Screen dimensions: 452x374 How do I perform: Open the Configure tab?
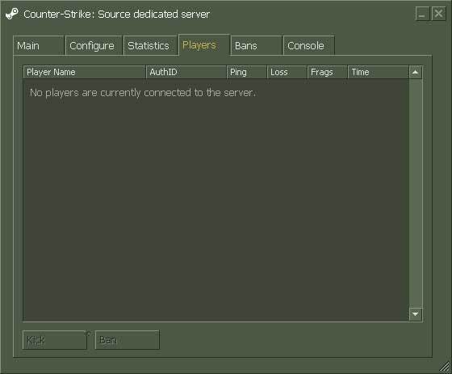[x=94, y=45]
